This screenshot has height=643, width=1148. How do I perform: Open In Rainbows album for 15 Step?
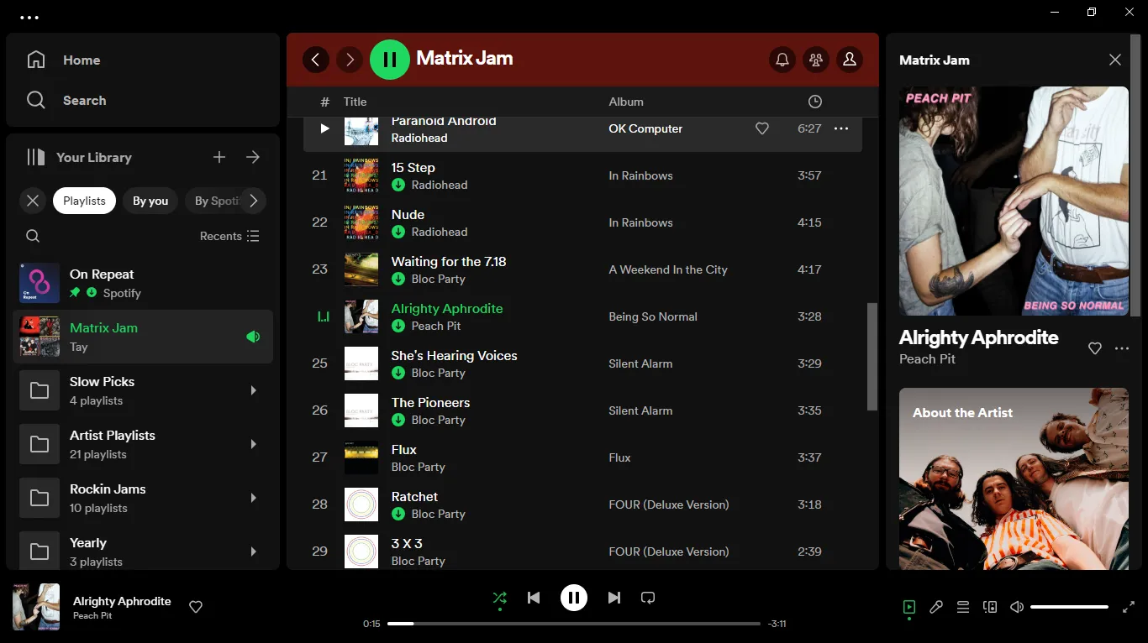(640, 175)
